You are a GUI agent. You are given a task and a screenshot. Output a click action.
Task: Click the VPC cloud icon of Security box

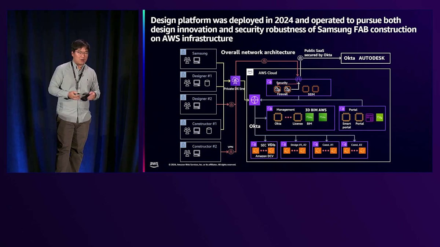(x=269, y=82)
